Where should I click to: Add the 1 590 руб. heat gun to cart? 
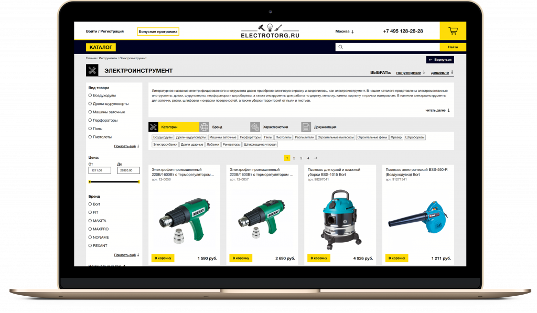point(163,258)
